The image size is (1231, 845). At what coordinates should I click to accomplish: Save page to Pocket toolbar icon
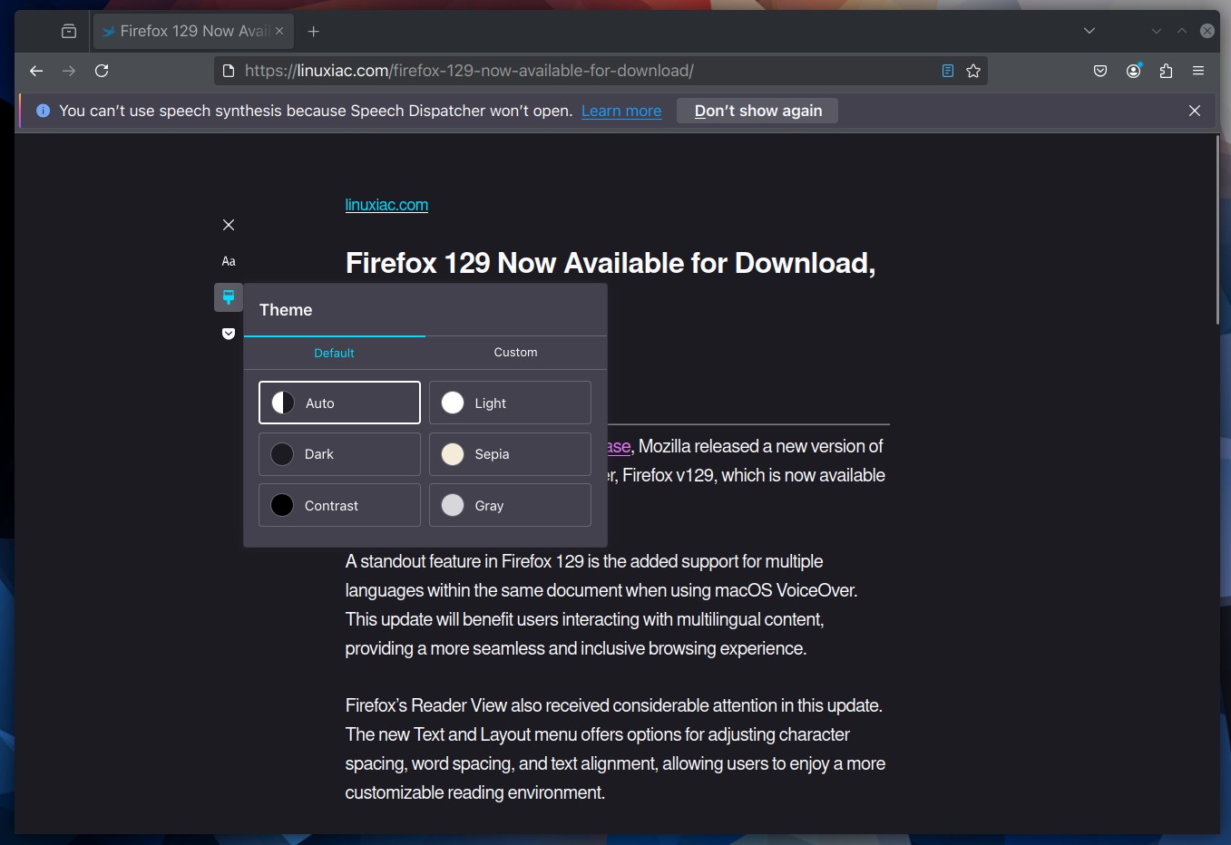tap(1100, 71)
